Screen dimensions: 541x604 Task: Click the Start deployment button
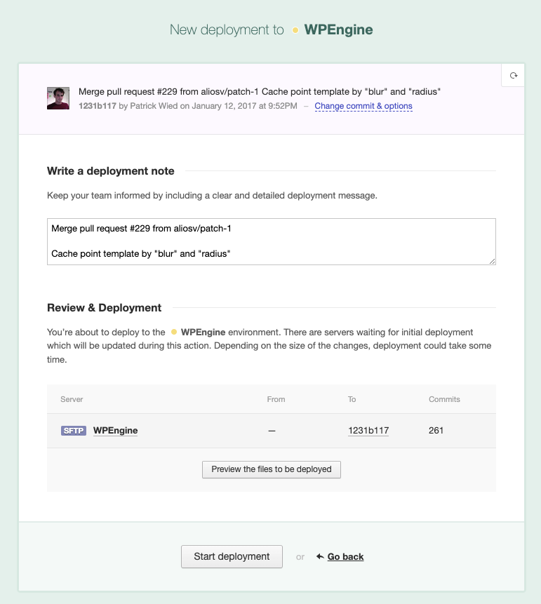click(232, 556)
